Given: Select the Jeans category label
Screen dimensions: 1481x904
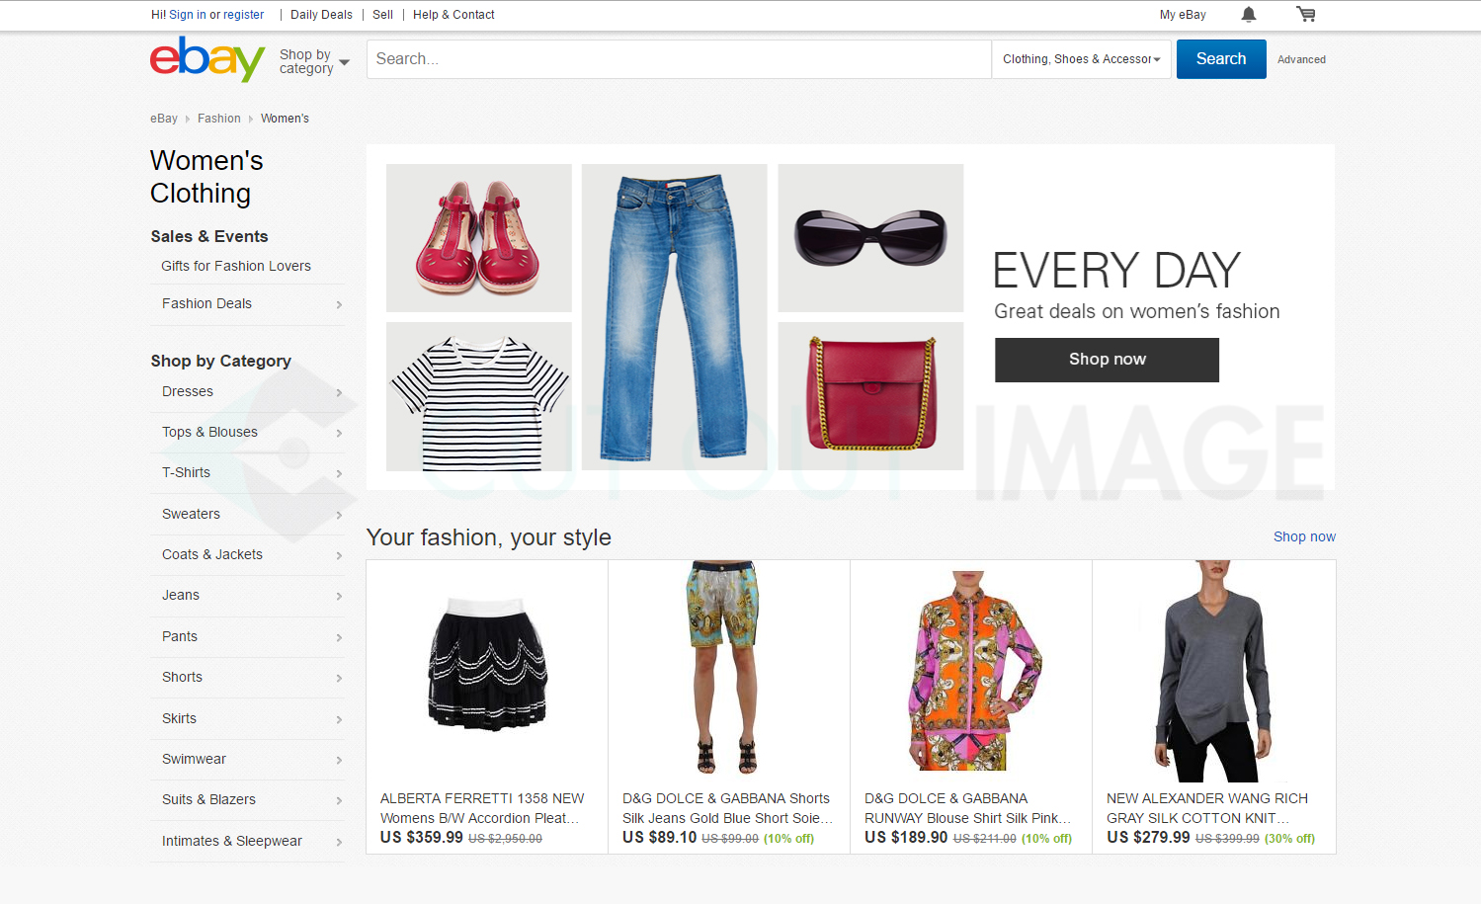Looking at the screenshot, I should (x=181, y=595).
